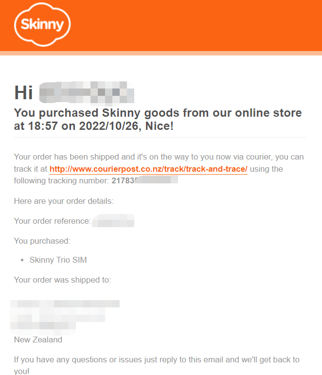The height and width of the screenshot is (375, 322).
Task: Open the courierpost track-and-trace link
Action: (x=148, y=169)
